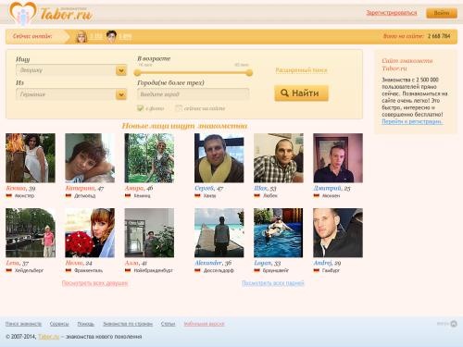Click the German flag icon beside Дмитрий's city

pos(317,195)
